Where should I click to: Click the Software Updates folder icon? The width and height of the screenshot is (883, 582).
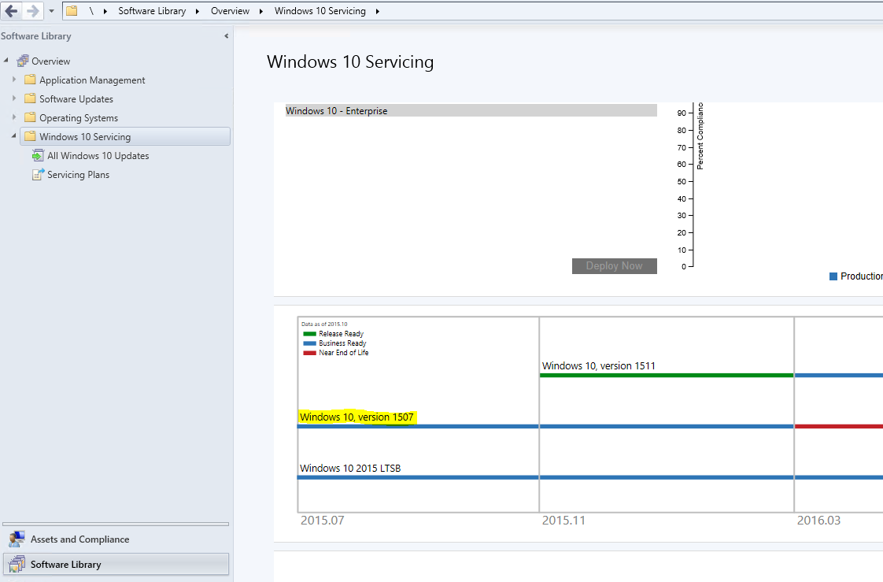coord(31,98)
